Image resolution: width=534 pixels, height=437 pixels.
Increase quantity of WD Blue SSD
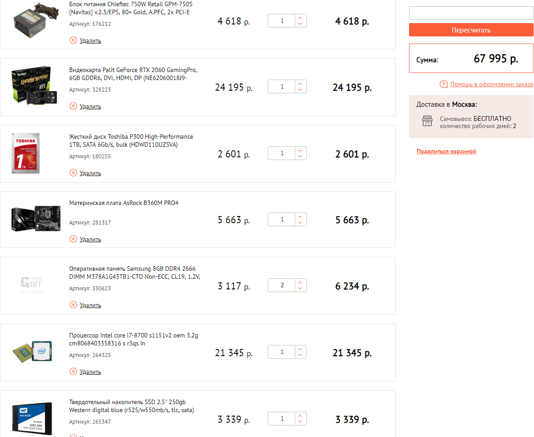click(300, 416)
